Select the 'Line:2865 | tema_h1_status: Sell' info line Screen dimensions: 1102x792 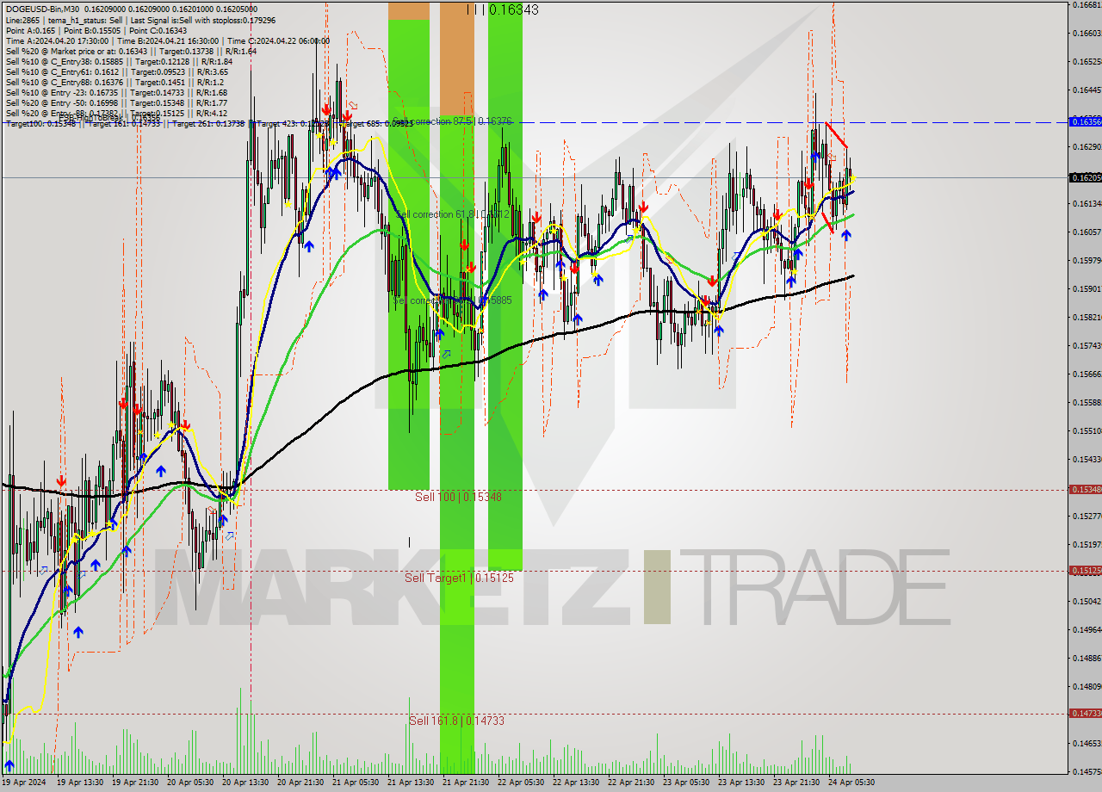(140, 19)
